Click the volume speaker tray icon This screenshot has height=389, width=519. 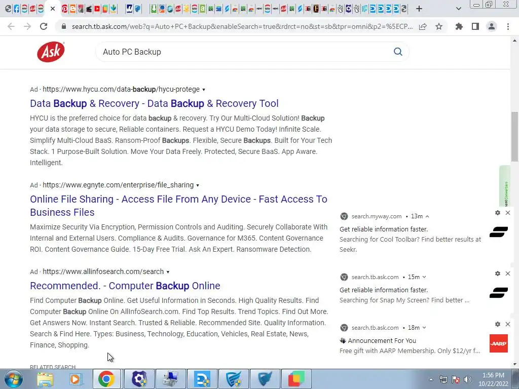point(468,379)
